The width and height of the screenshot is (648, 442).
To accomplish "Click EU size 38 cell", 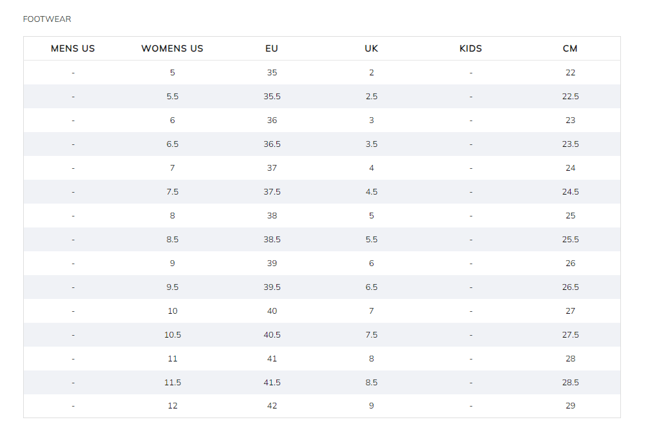I will point(272,216).
